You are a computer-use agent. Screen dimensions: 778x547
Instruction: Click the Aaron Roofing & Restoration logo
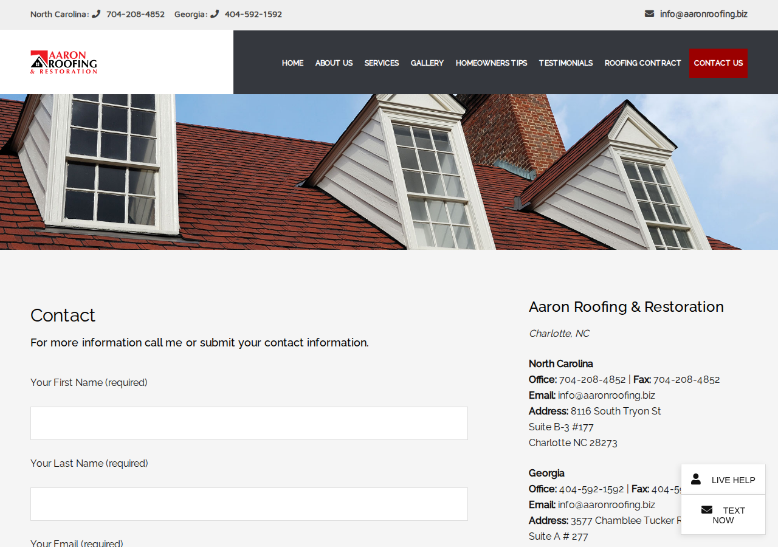pyautogui.click(x=64, y=62)
